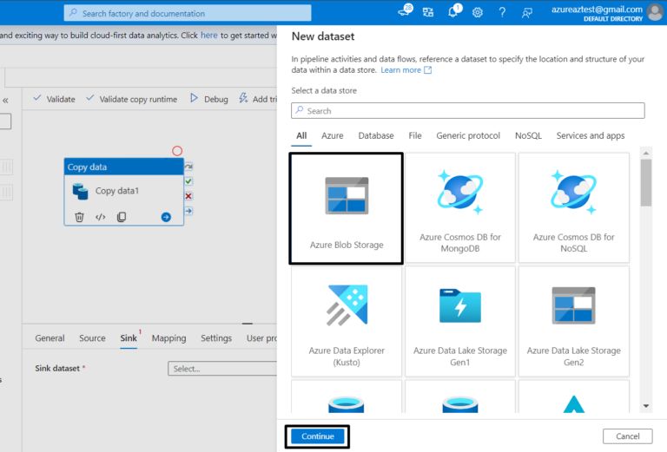The height and width of the screenshot is (452, 667).
Task: Delete the Copy data1 activity via trash icon
Action: [79, 217]
